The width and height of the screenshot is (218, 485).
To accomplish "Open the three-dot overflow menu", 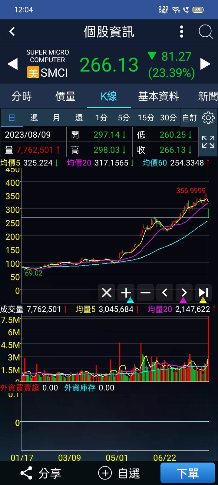I will pos(182,32).
